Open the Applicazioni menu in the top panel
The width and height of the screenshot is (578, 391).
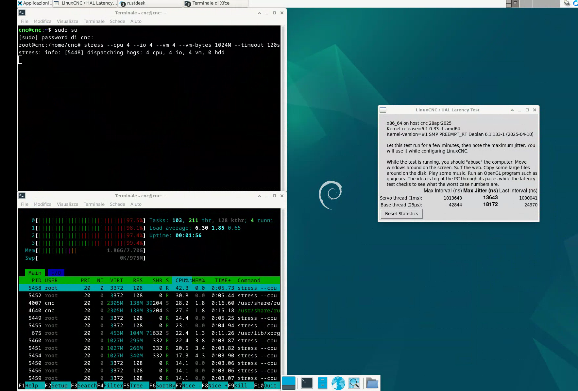(34, 3)
